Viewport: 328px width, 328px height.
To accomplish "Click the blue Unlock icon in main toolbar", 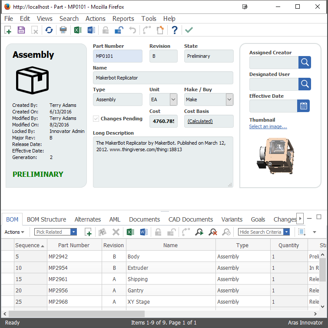I will (x=119, y=30).
